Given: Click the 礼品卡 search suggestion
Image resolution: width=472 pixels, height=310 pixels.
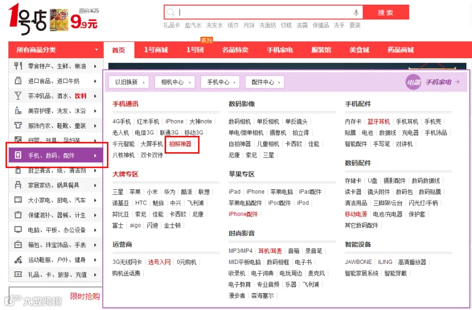Looking at the screenshot, I should pyautogui.click(x=171, y=25).
